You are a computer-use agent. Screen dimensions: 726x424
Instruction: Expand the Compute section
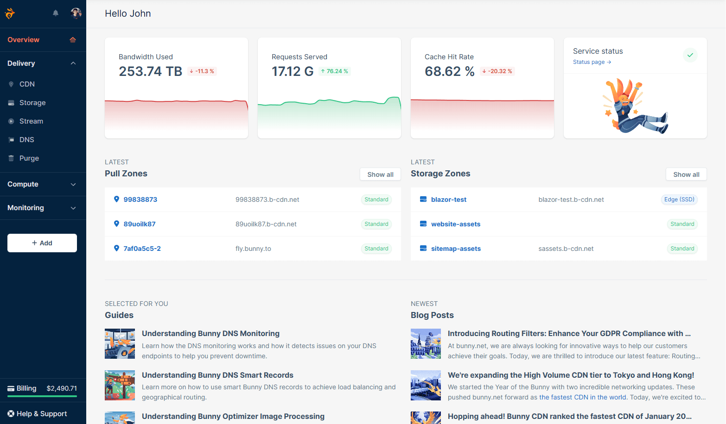click(x=73, y=184)
